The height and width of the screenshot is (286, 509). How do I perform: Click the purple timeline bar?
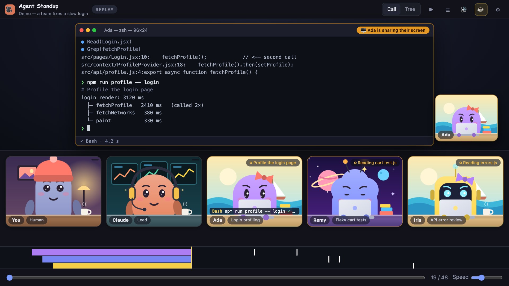[x=111, y=252]
